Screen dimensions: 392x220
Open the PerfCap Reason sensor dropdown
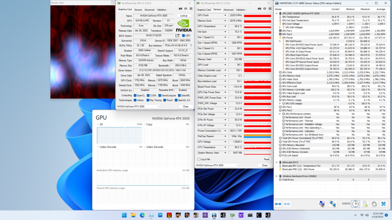(x=225, y=136)
